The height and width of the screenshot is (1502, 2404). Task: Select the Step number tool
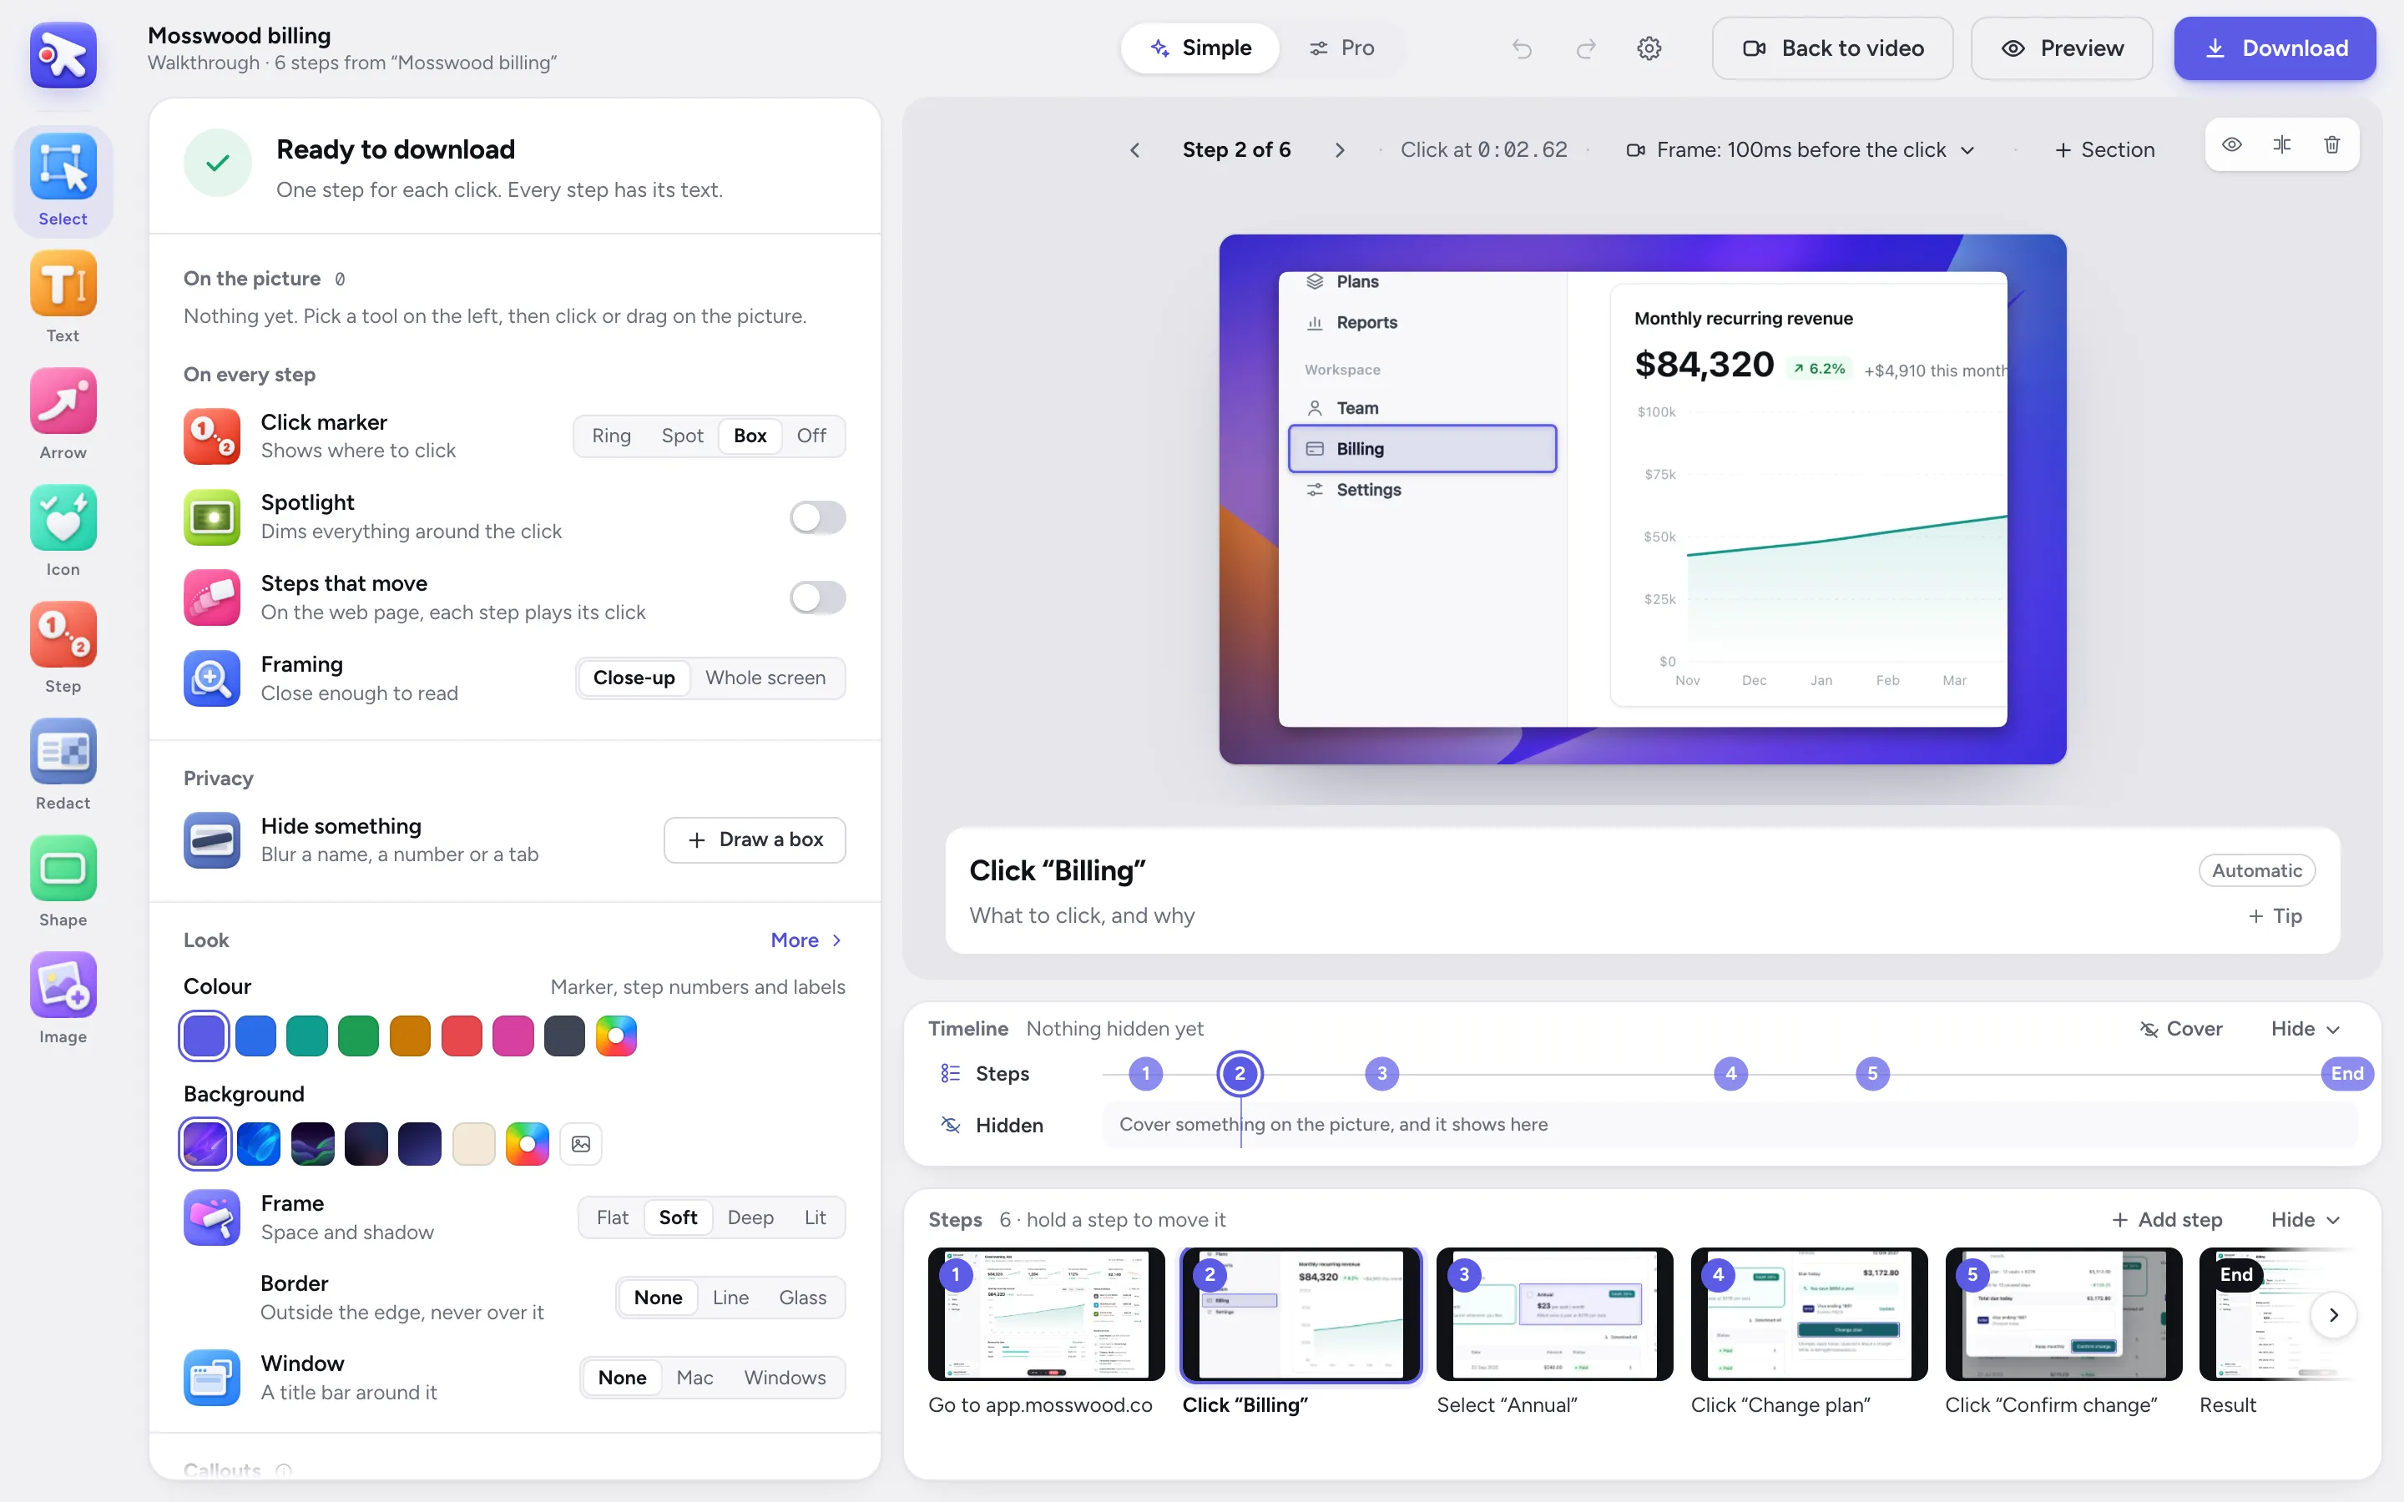click(63, 648)
